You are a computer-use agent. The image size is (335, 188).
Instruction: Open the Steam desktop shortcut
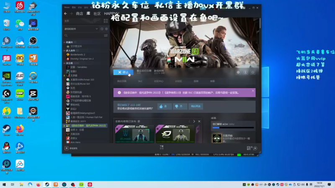tap(7, 130)
